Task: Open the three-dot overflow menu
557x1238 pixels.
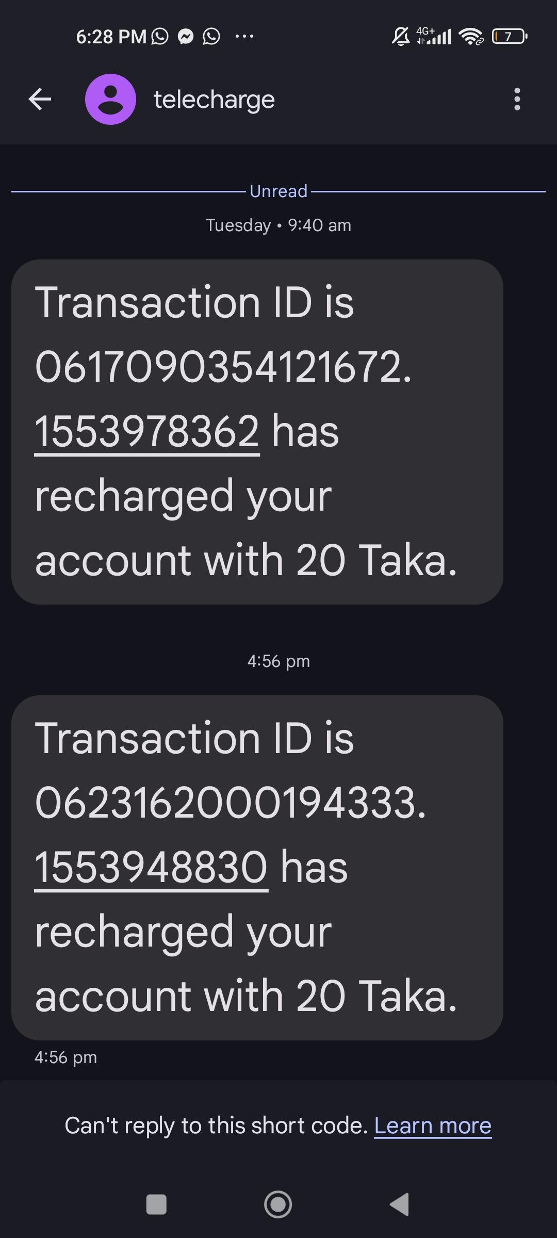Action: click(517, 99)
